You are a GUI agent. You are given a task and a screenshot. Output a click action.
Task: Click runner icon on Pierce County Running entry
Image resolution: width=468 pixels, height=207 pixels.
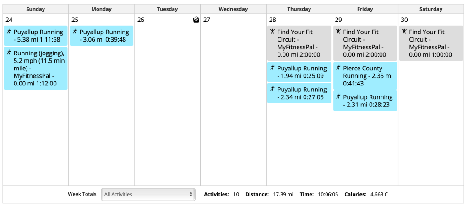(x=338, y=68)
